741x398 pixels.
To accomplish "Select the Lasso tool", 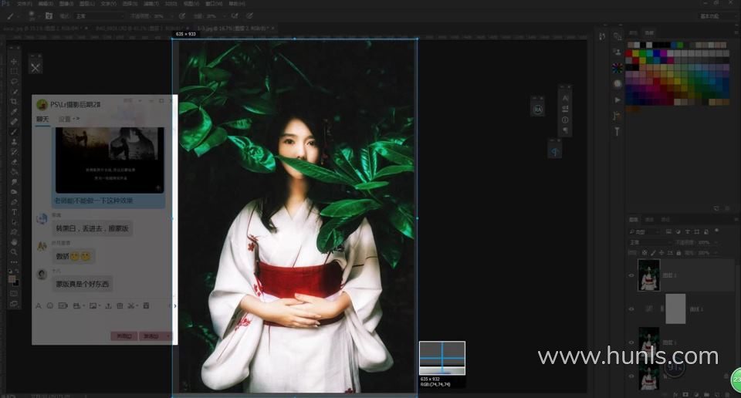I will tap(14, 81).
